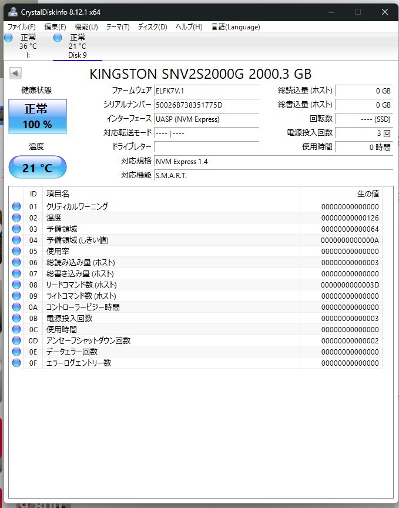Select the raw value 0000000000003D
The width and height of the screenshot is (399, 508).
350,285
